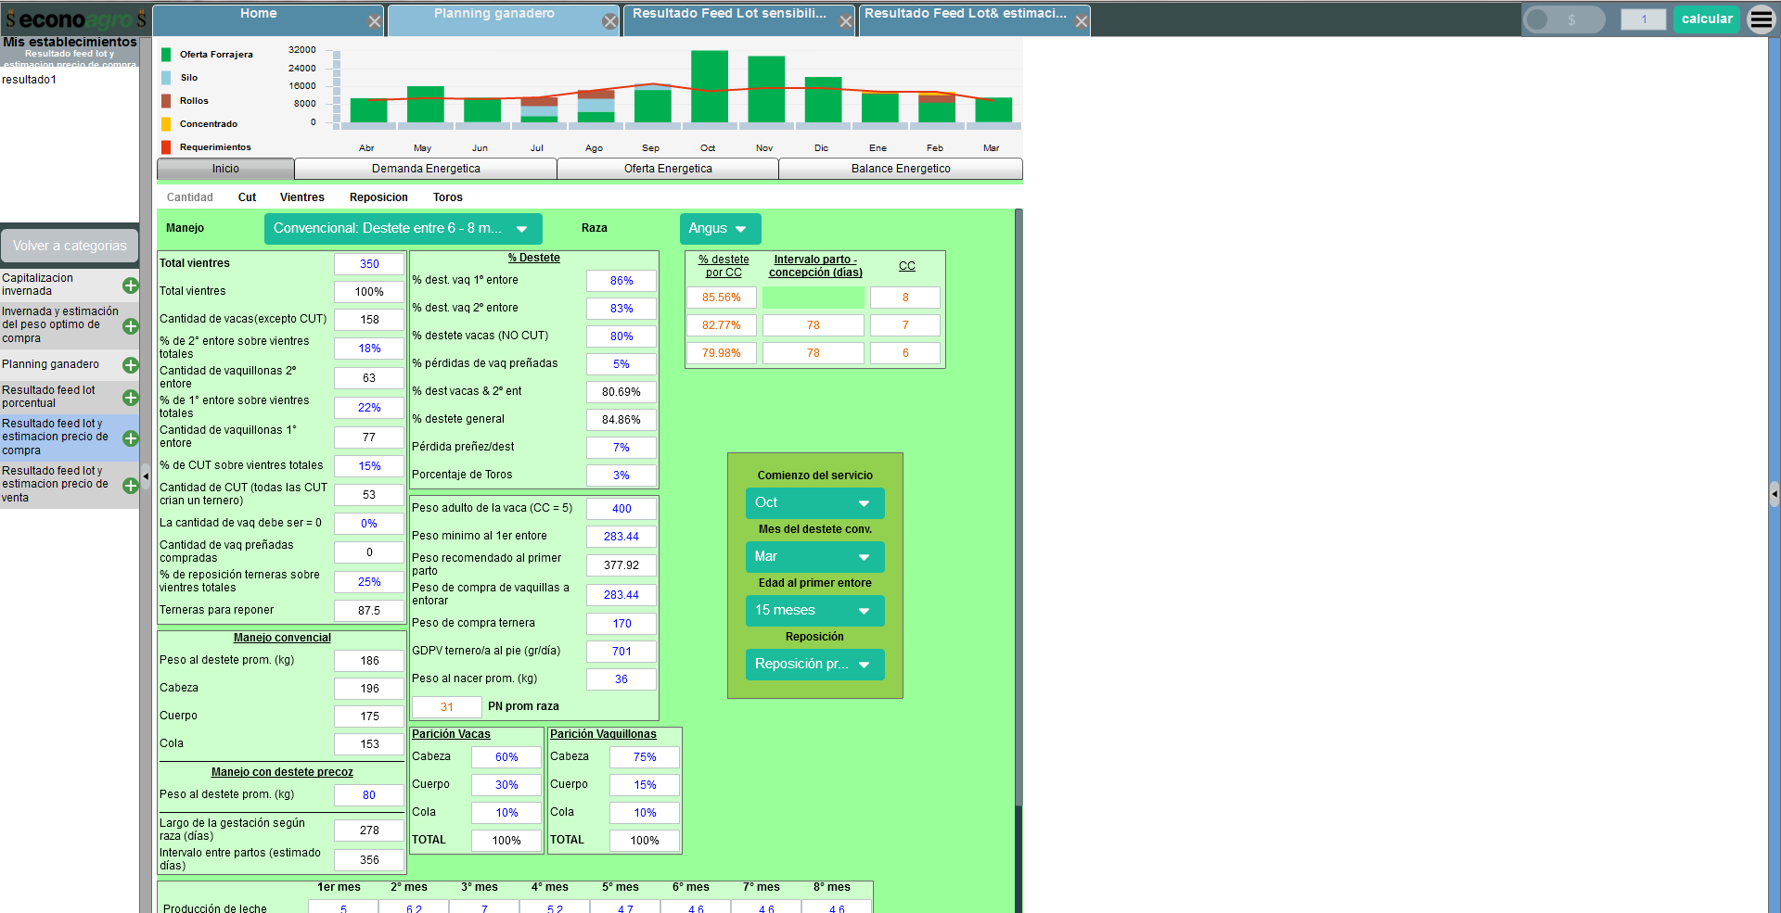Expand the Comienzo del servicio Oct dropdown

pyautogui.click(x=814, y=503)
